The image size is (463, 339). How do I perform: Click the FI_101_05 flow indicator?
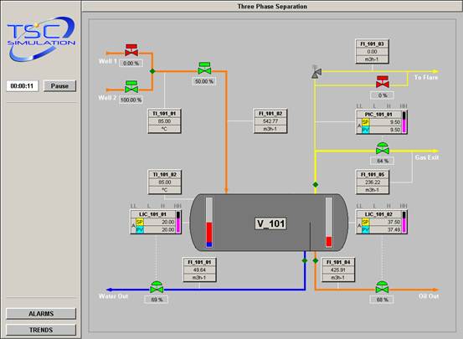coord(373,182)
